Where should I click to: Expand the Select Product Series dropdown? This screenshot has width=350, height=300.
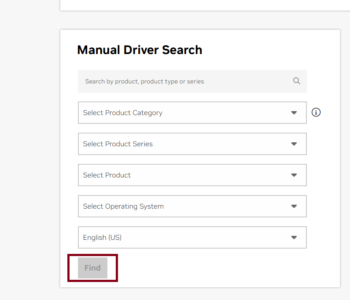192,144
